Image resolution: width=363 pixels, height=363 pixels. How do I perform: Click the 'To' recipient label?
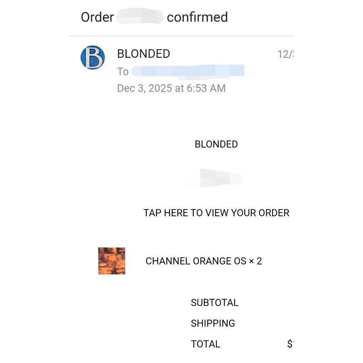[123, 71]
